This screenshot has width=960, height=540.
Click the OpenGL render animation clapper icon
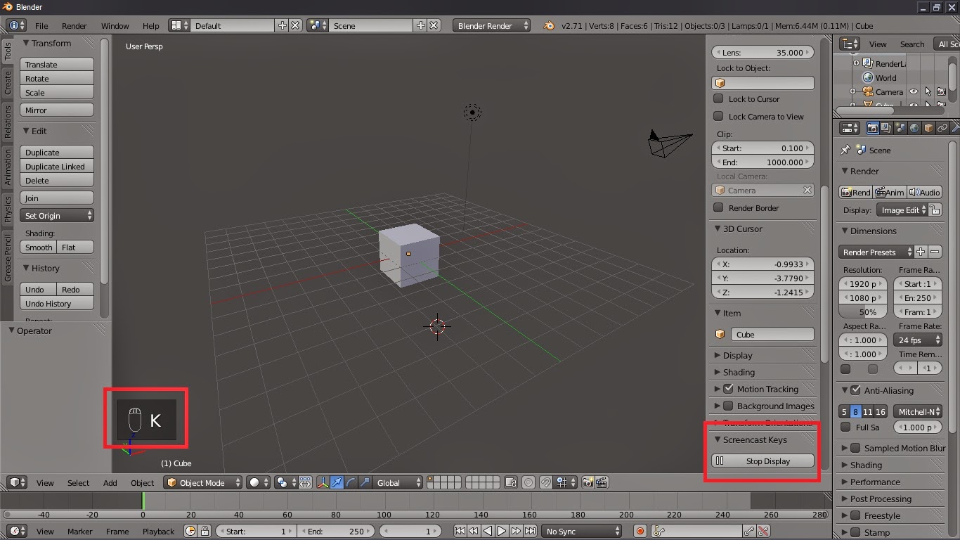coord(602,482)
